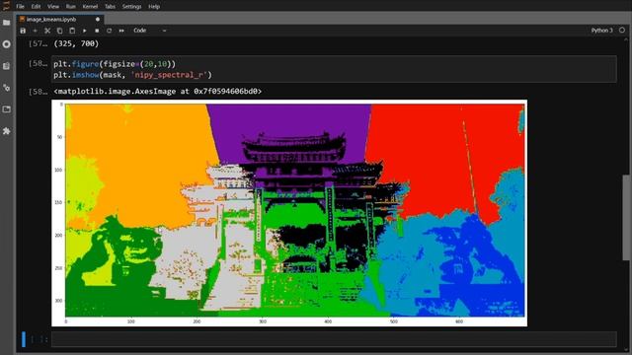Image resolution: width=632 pixels, height=355 pixels.
Task: Open the property inspector gears sidebar icon
Action: pos(7,88)
